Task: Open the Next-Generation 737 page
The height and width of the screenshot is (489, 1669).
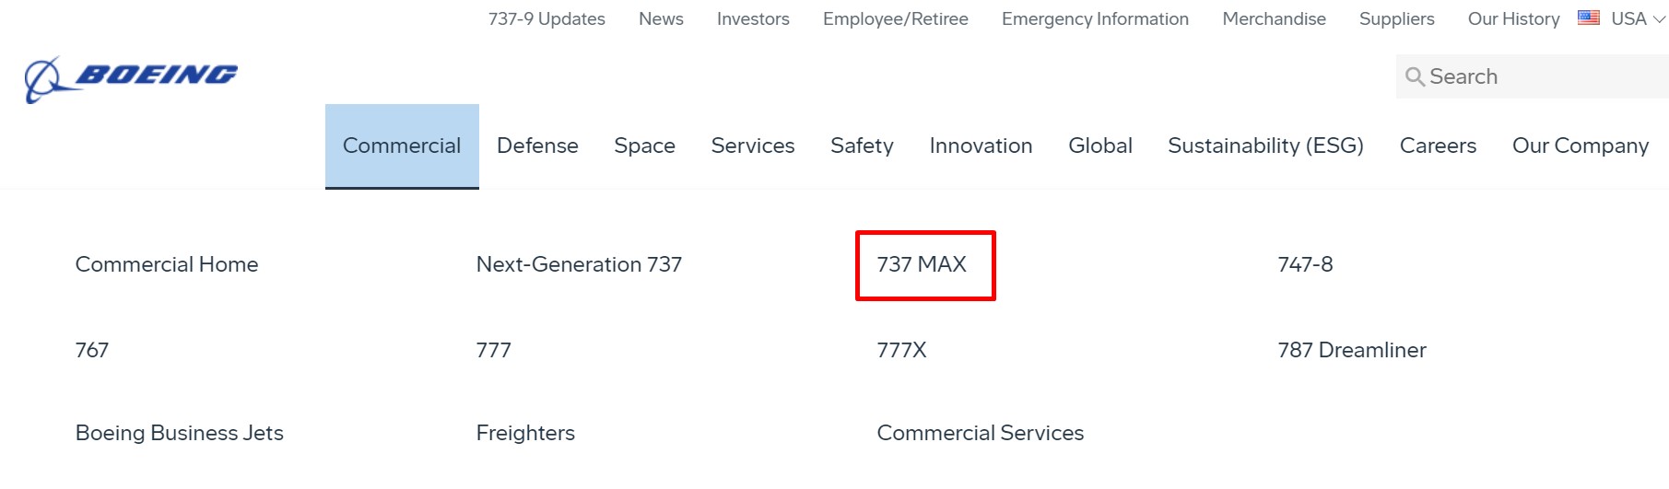Action: (x=579, y=264)
